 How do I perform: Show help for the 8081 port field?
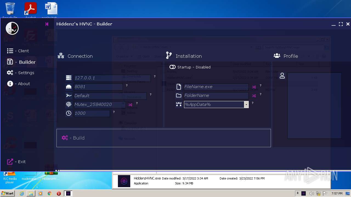point(127,86)
